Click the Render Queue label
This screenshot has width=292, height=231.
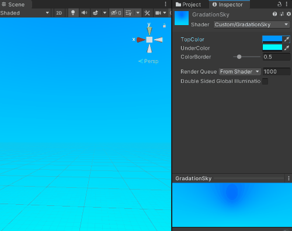click(199, 72)
